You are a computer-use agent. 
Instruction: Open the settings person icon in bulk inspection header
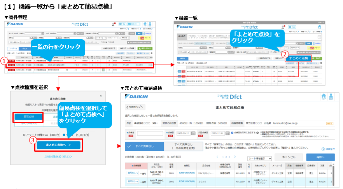click(x=331, y=98)
